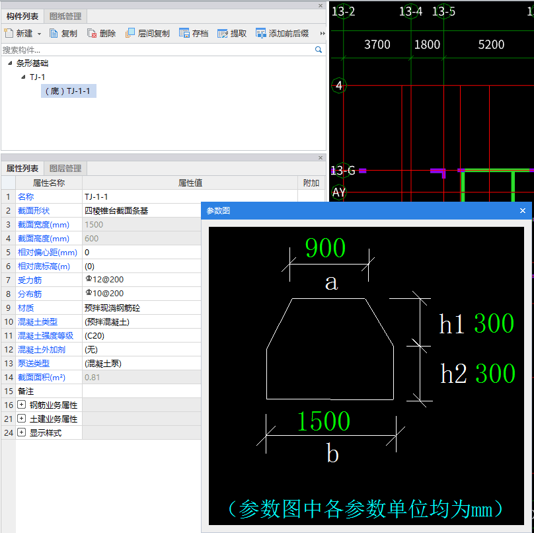Edit the name value TJ-1-1
The height and width of the screenshot is (533, 534).
[x=190, y=196]
